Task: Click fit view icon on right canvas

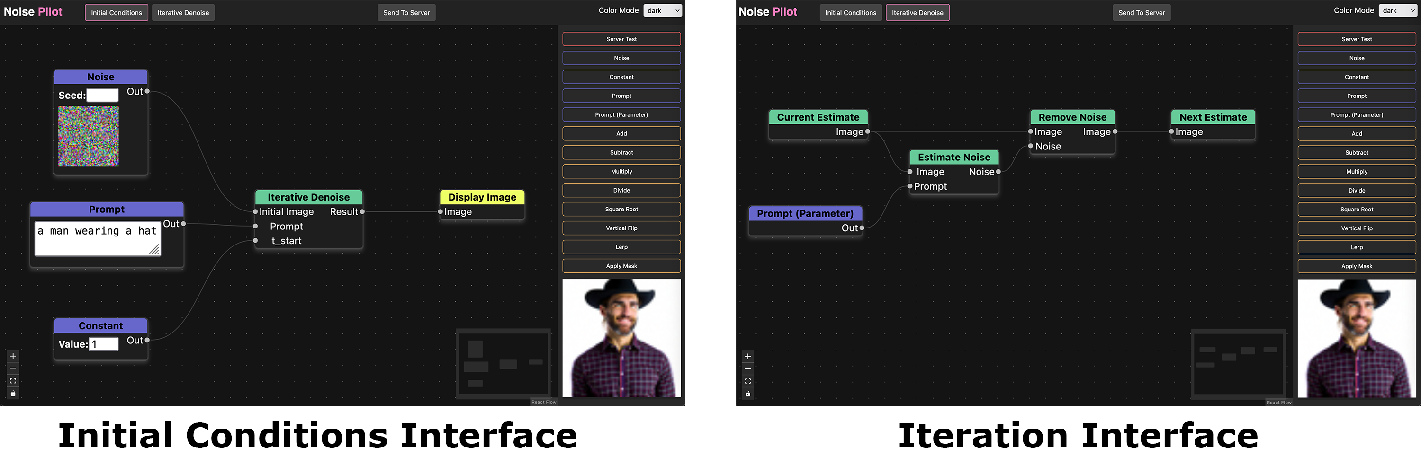Action: pyautogui.click(x=747, y=381)
